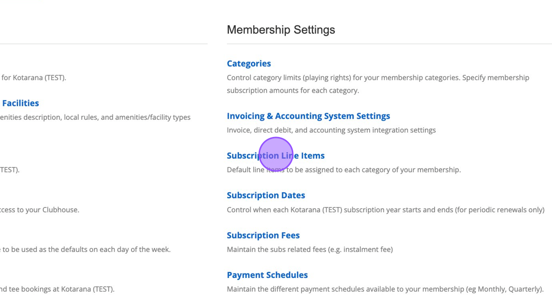
Task: Click the Monthly, Quarterly payment schedules description
Action: pyautogui.click(x=385, y=289)
